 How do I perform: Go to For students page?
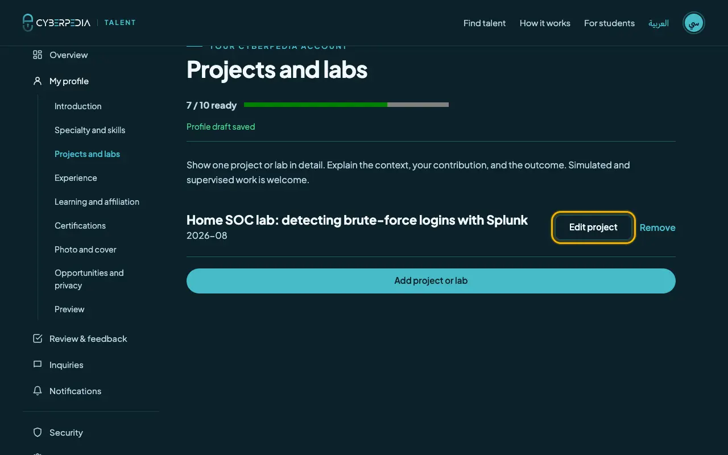tap(609, 23)
